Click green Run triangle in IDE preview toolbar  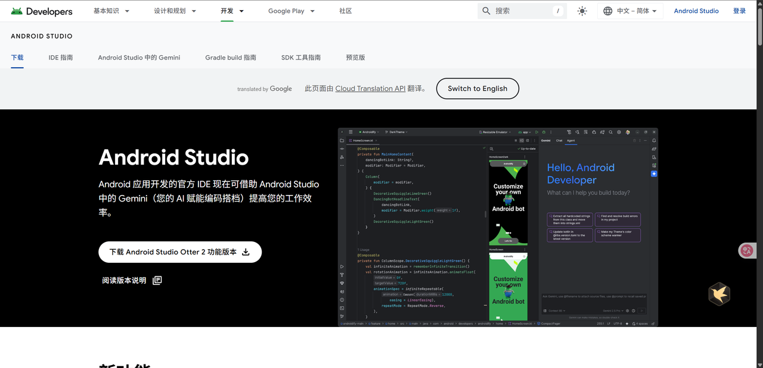(x=536, y=132)
